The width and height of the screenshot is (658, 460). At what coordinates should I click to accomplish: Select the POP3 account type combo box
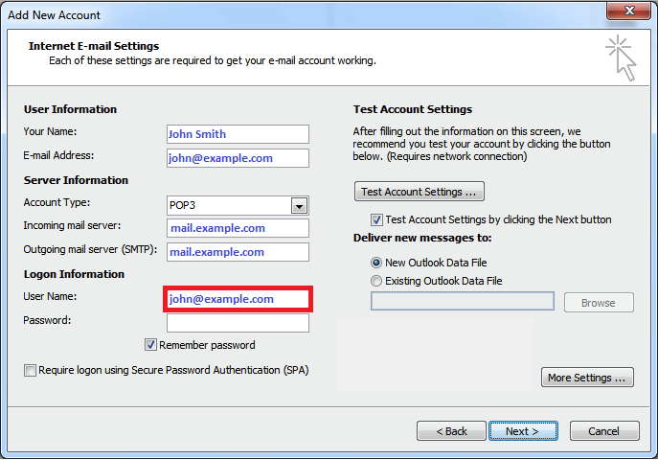[238, 206]
